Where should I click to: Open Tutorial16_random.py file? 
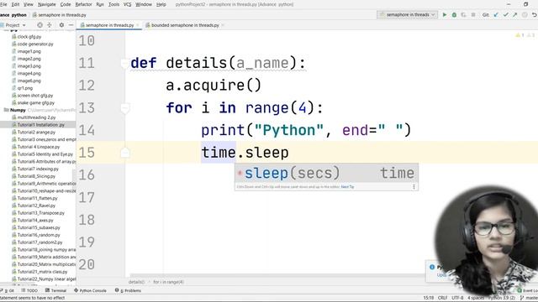point(35,235)
